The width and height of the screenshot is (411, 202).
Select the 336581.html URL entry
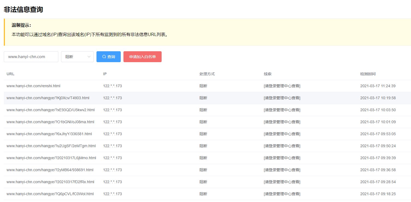pyautogui.click(x=49, y=134)
